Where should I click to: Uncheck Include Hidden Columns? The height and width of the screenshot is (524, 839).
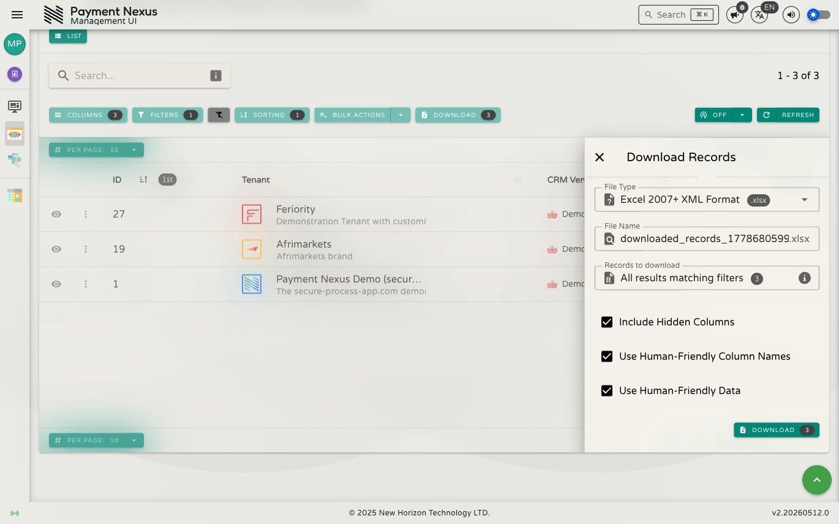(607, 322)
